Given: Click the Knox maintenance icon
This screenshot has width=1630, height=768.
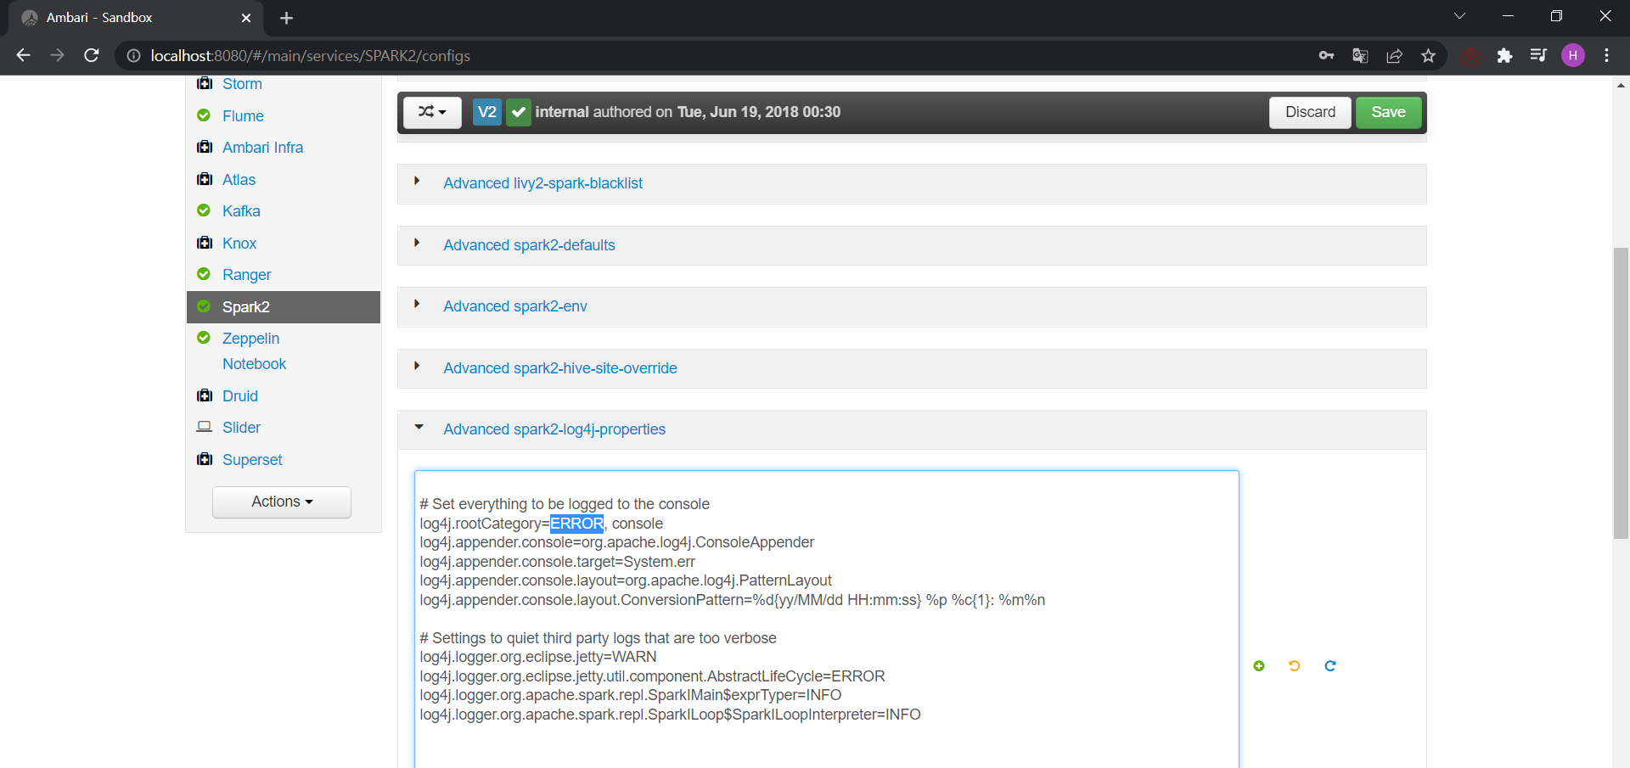Looking at the screenshot, I should (x=205, y=243).
